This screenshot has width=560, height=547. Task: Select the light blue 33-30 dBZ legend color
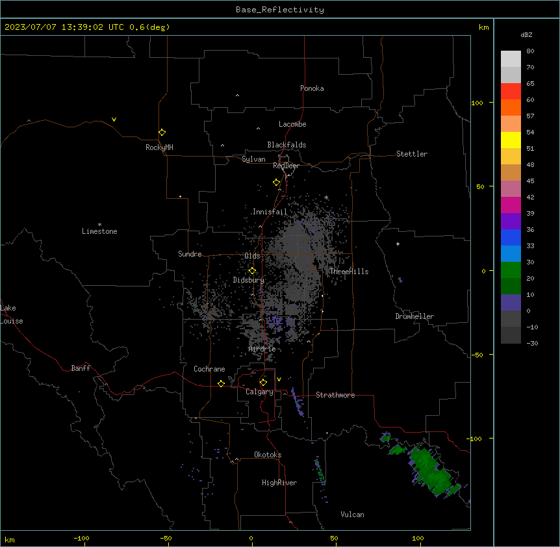click(511, 254)
